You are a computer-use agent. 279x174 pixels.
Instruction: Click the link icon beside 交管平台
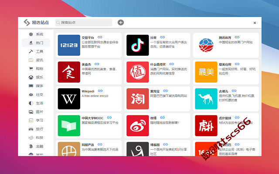(100, 37)
